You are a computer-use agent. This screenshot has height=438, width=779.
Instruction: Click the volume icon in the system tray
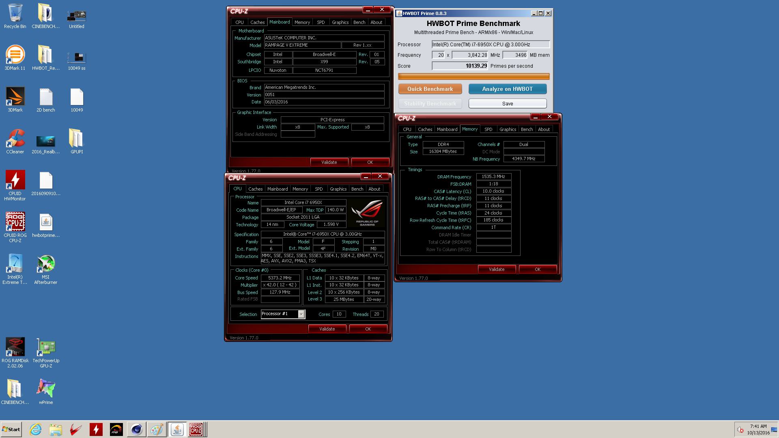(740, 430)
